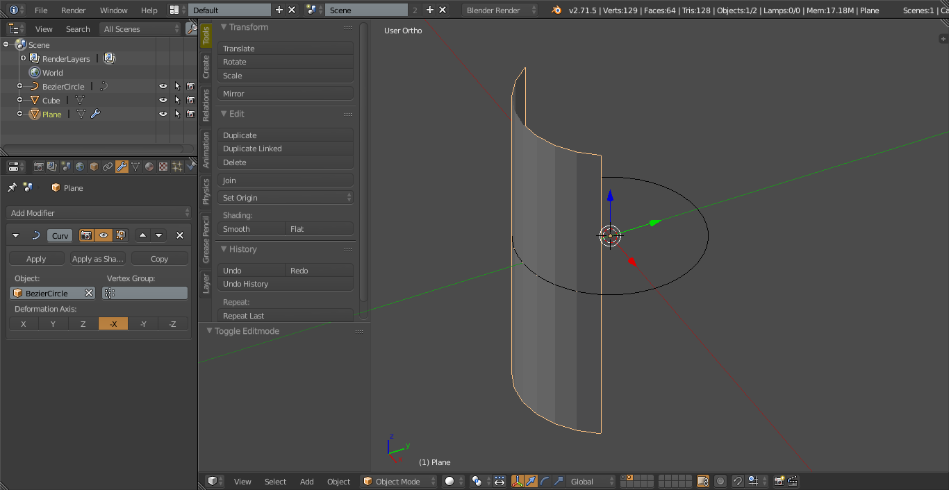Switch to the Create tool shelf tab
Viewport: 949px width, 490px height.
click(x=206, y=67)
